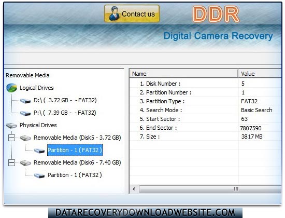Select highlighted Partition - 1 under Disk5
The image size is (285, 218).
coord(75,150)
